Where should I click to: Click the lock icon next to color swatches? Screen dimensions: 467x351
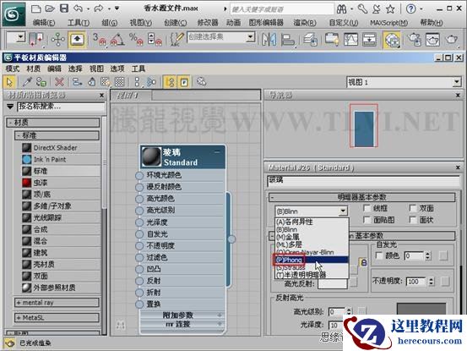click(364, 262)
